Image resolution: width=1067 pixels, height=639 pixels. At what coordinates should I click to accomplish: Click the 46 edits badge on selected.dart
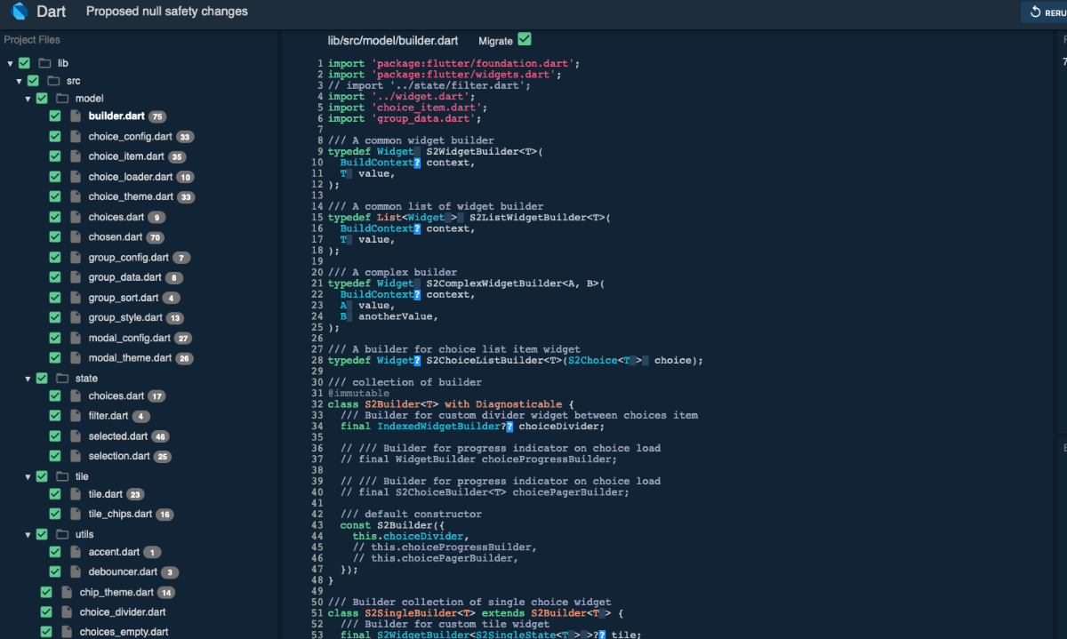160,437
